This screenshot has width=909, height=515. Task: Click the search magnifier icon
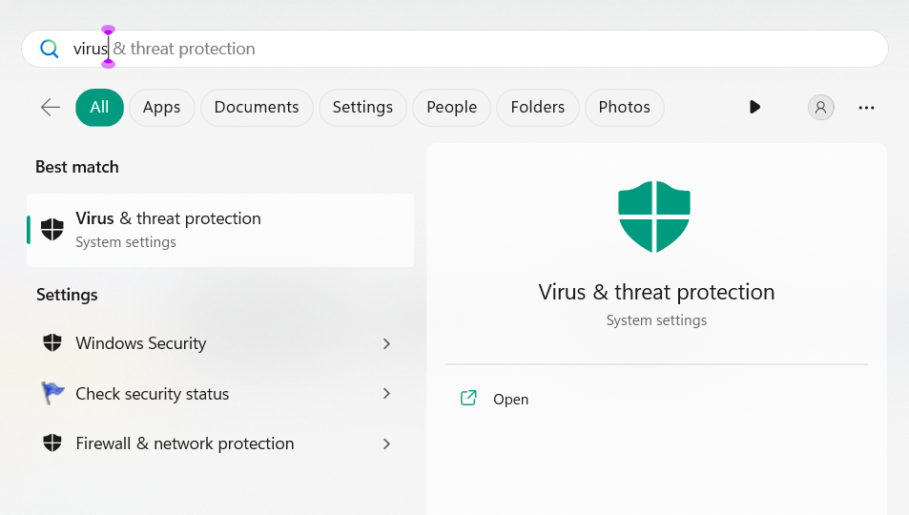49,49
